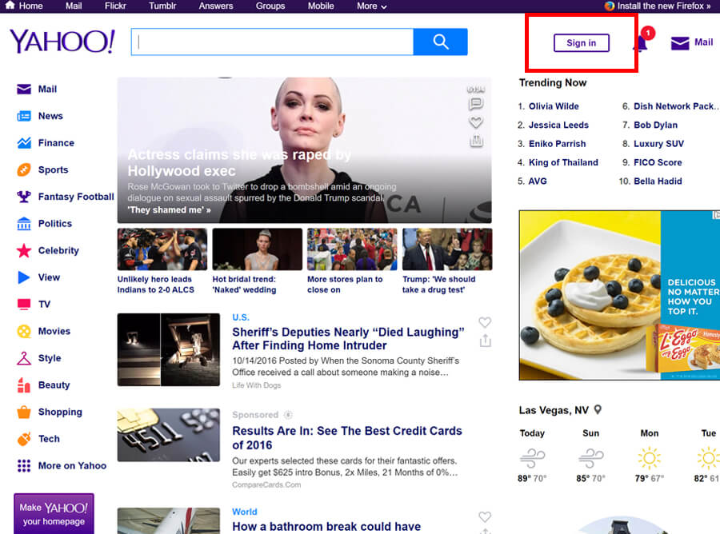Open the Indians ALCS story thumbnail
Viewport: 720px width, 534px height.
[x=162, y=249]
